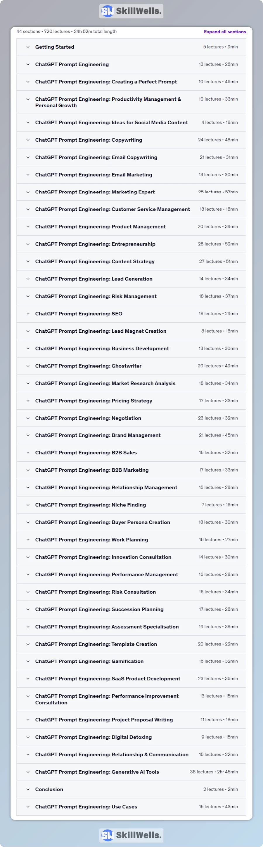Select the '25 lectures • 57min' text
263x847 pixels.
point(218,192)
